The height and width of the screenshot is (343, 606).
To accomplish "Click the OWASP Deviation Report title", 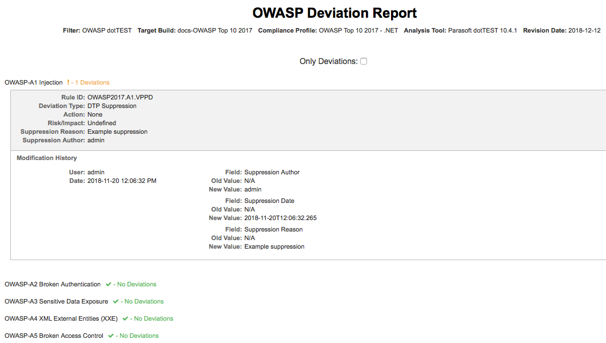I will [x=334, y=13].
